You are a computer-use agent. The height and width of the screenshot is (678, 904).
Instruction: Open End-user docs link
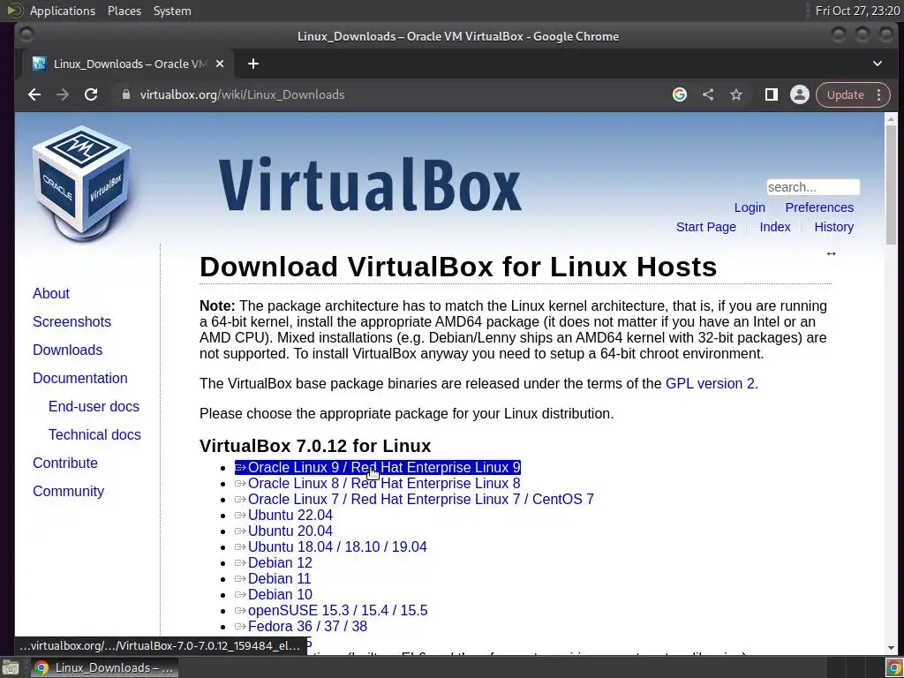coord(94,406)
